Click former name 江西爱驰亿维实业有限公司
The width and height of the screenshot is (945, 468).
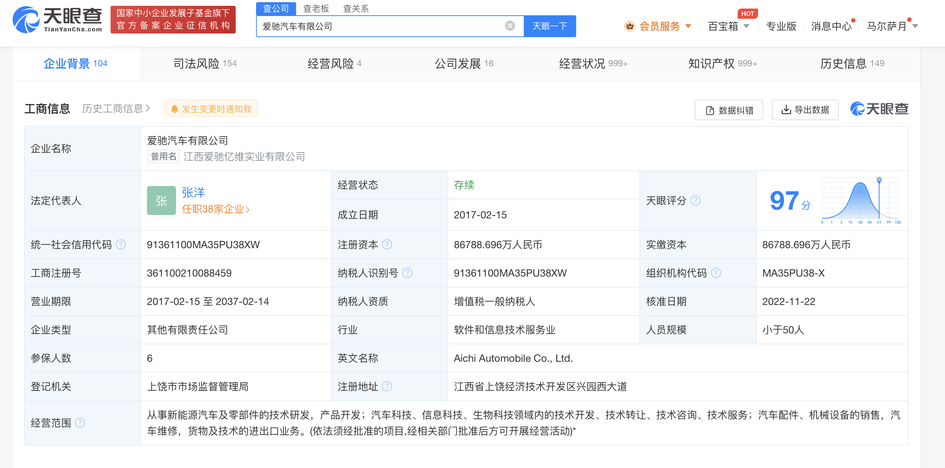tap(244, 157)
